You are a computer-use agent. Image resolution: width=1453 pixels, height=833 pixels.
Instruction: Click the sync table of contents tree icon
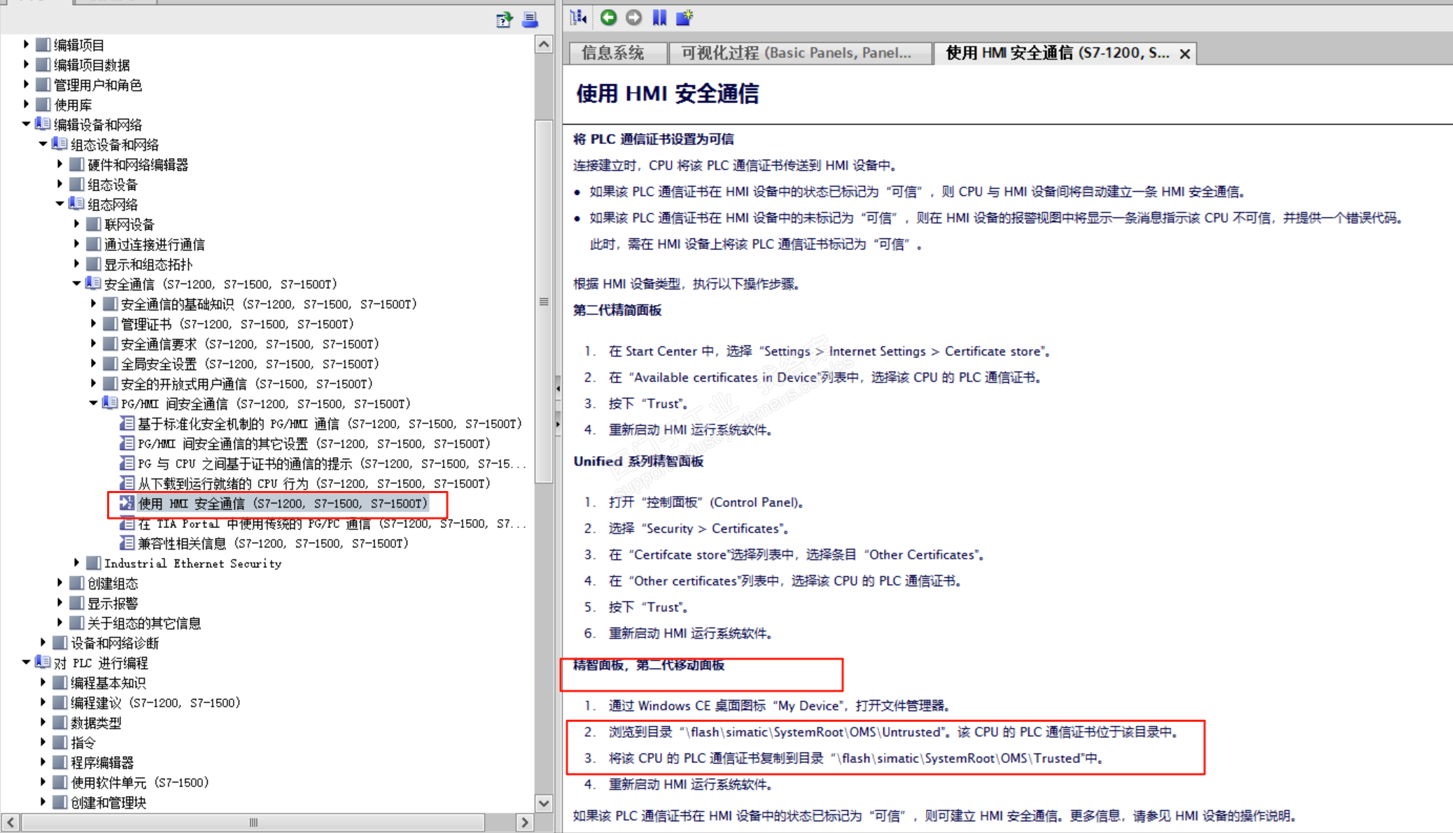pos(578,17)
